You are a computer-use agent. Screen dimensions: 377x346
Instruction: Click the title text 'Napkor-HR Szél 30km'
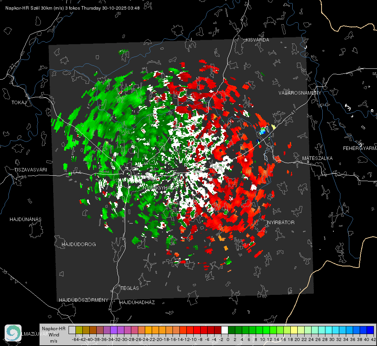click(29, 8)
